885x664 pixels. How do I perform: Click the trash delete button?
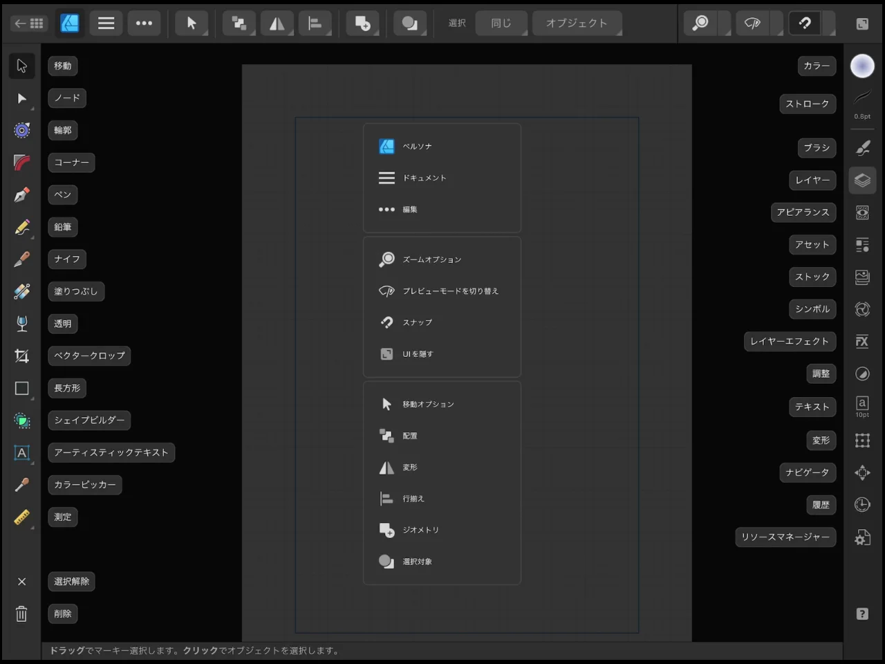[22, 614]
